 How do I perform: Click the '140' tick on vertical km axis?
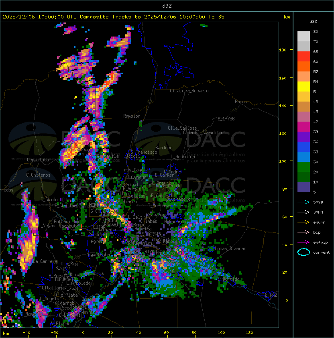click(283, 106)
